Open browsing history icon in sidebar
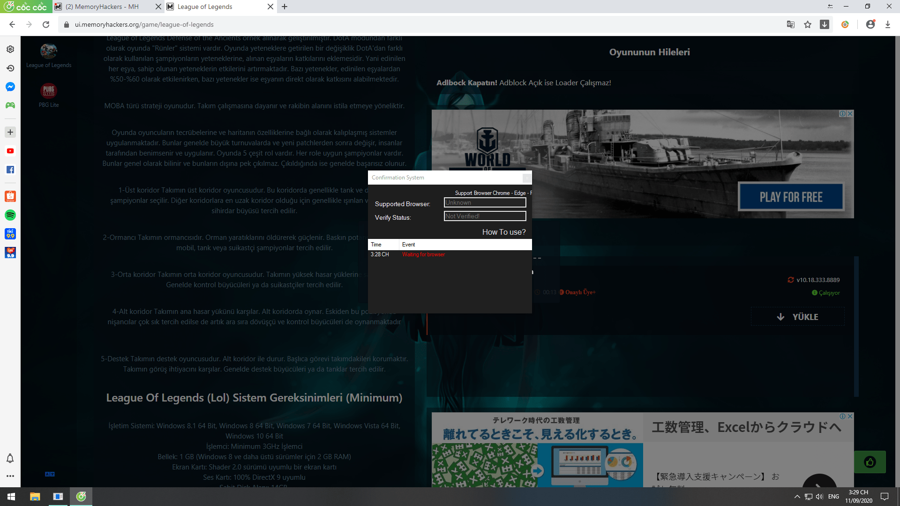 click(x=10, y=68)
